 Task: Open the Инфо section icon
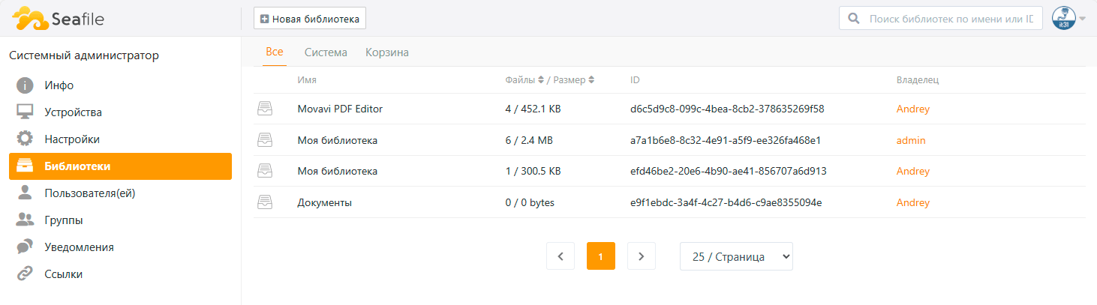click(x=26, y=85)
